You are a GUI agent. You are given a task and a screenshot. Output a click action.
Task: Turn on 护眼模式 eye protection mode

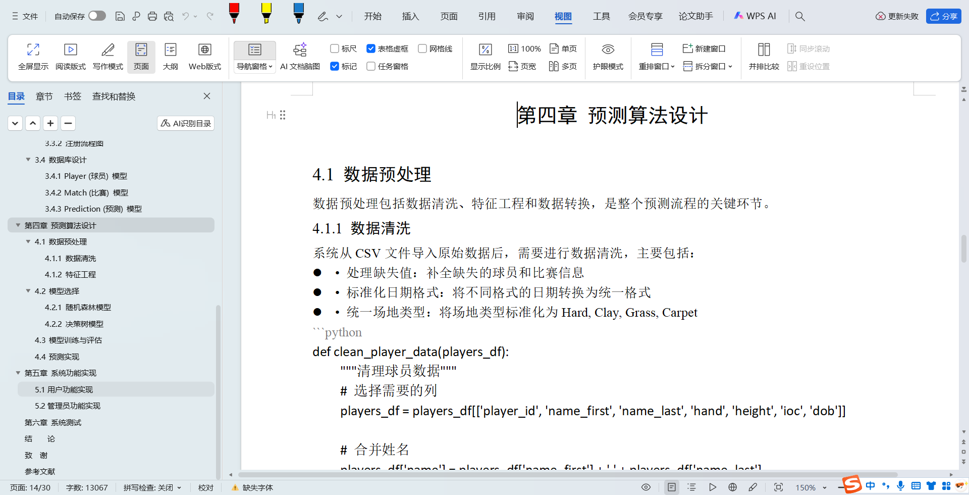click(608, 57)
